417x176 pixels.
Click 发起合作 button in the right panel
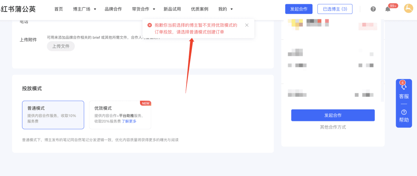point(333,115)
